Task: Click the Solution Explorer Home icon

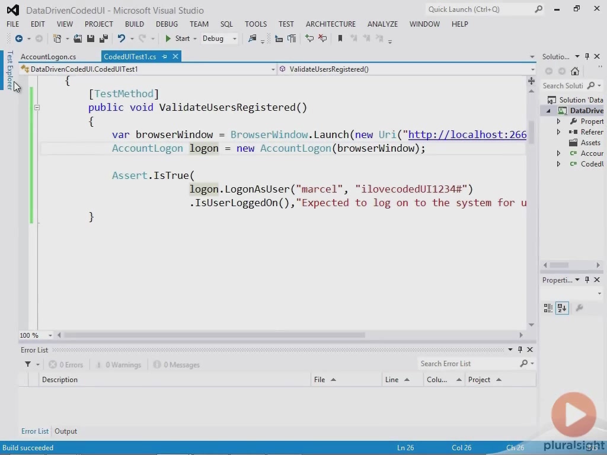Action: [x=575, y=71]
